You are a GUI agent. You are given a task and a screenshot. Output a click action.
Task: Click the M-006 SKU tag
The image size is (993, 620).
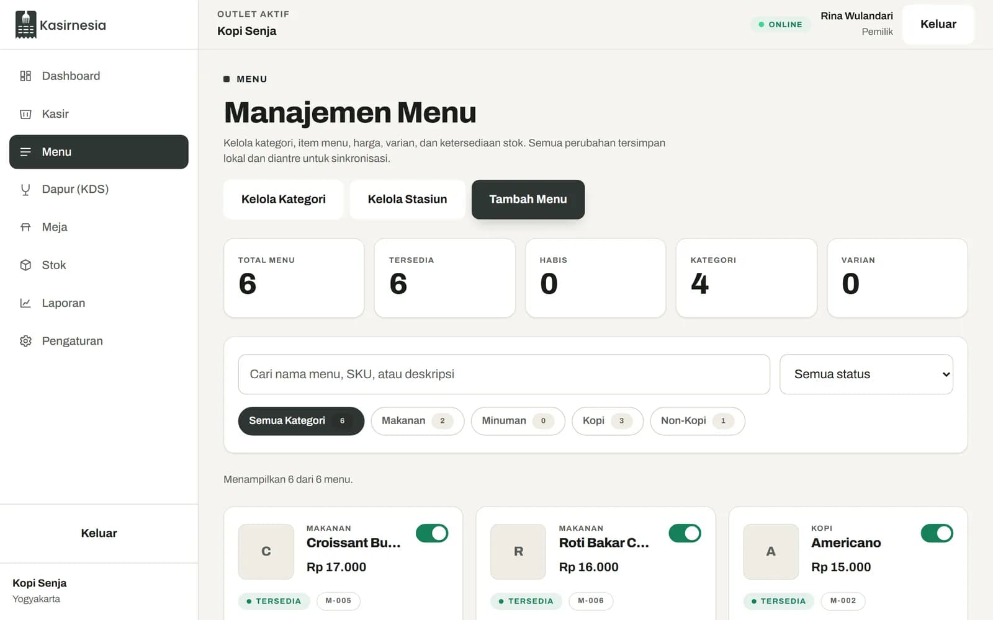click(x=591, y=601)
